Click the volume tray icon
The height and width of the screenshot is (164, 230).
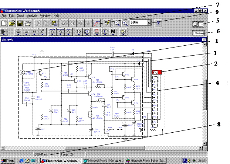point(189,161)
